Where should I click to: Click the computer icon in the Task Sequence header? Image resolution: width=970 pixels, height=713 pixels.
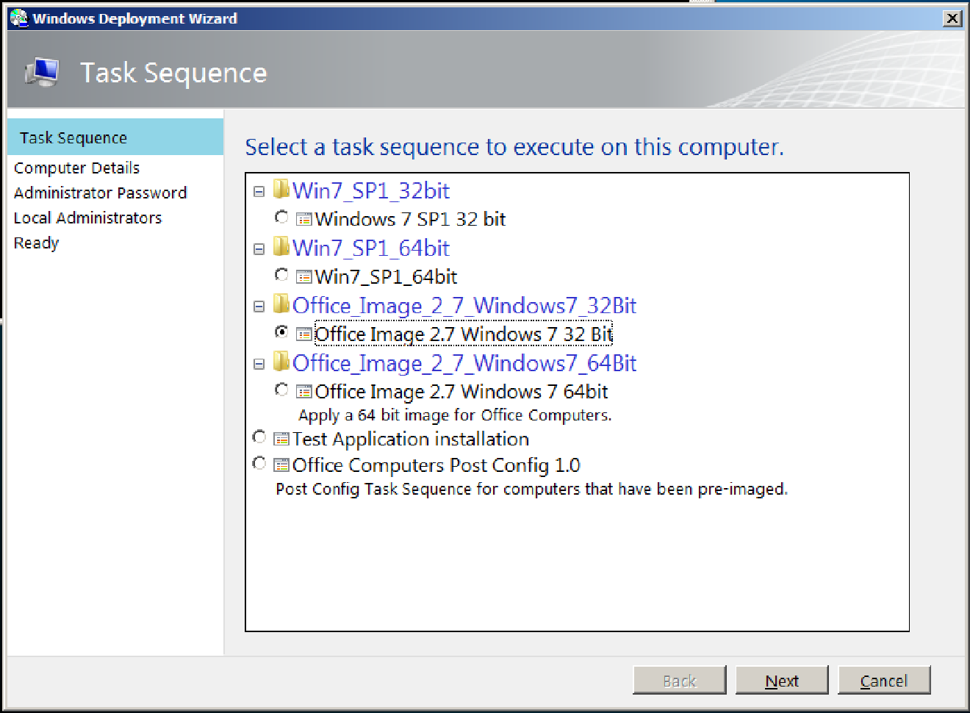pyautogui.click(x=42, y=72)
